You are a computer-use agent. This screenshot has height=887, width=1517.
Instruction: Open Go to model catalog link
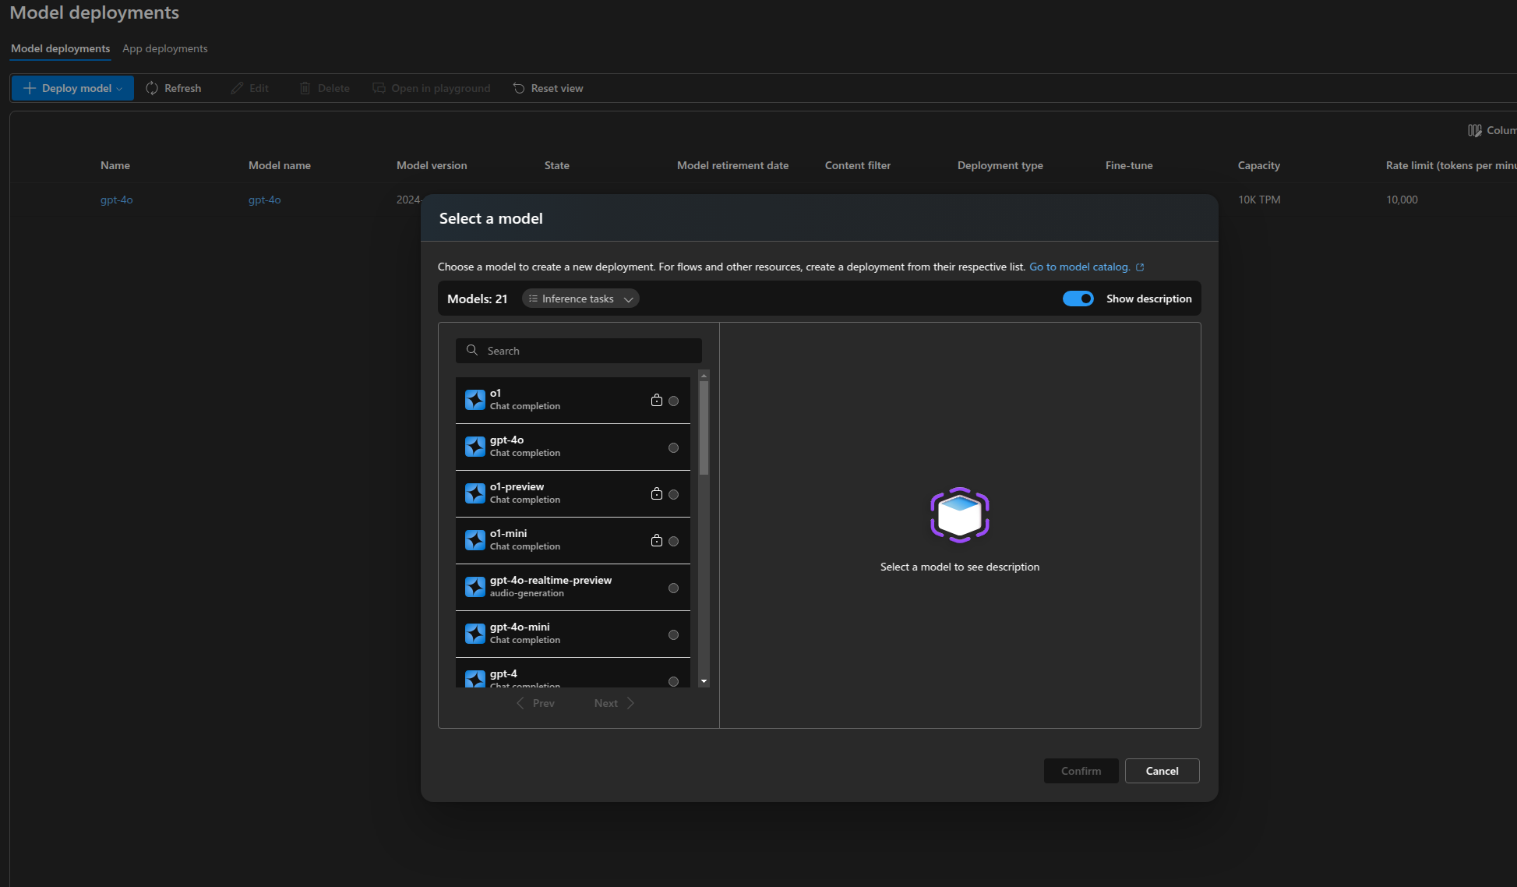[1080, 267]
